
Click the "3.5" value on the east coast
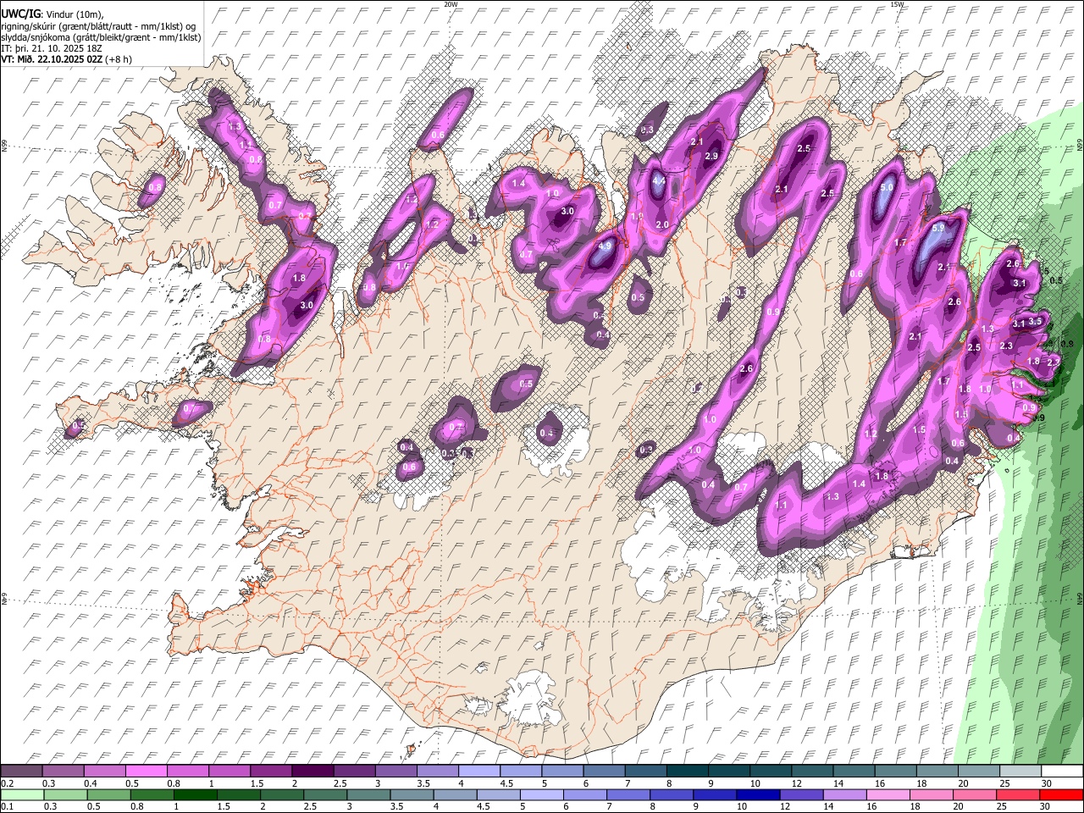(1035, 322)
